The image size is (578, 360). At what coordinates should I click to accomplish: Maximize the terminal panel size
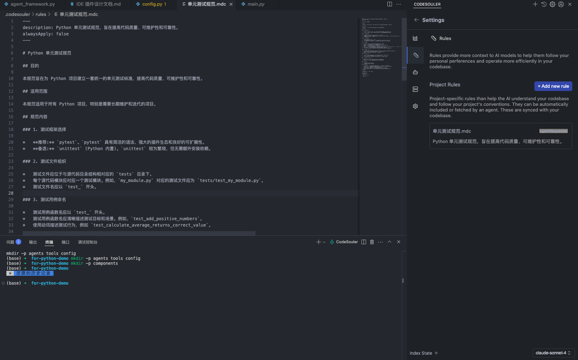click(x=389, y=242)
